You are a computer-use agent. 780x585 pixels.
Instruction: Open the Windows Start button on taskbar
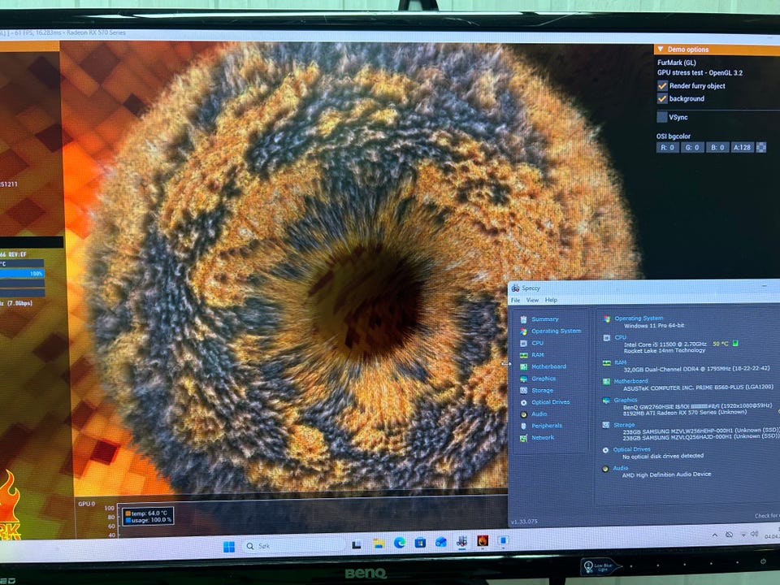[228, 546]
